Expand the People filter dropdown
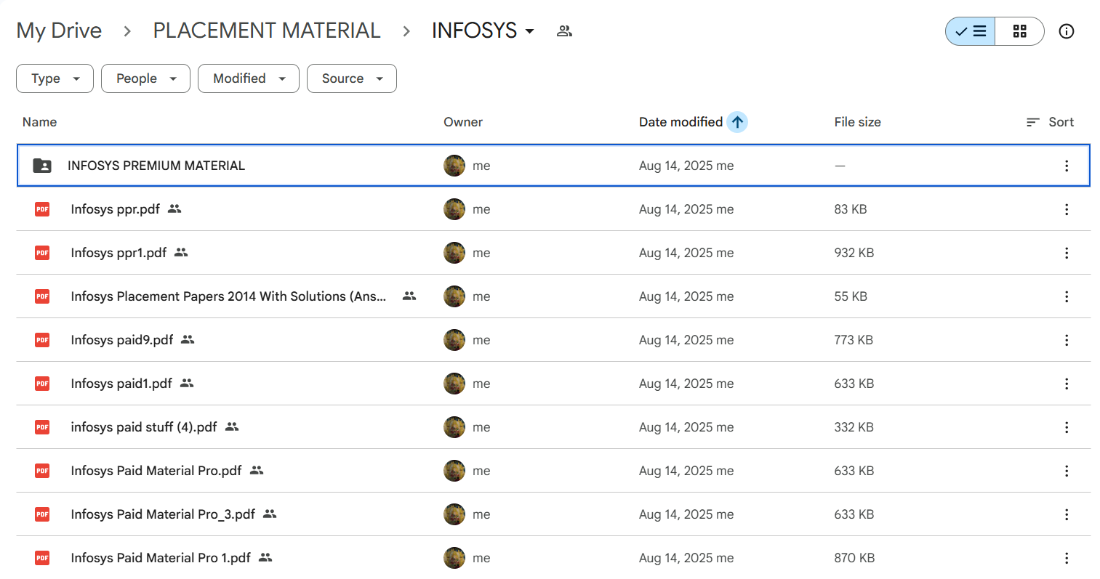 click(x=145, y=78)
